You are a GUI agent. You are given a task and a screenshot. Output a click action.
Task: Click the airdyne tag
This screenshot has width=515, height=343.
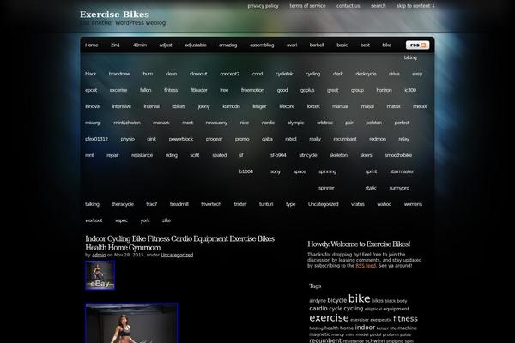(x=318, y=301)
